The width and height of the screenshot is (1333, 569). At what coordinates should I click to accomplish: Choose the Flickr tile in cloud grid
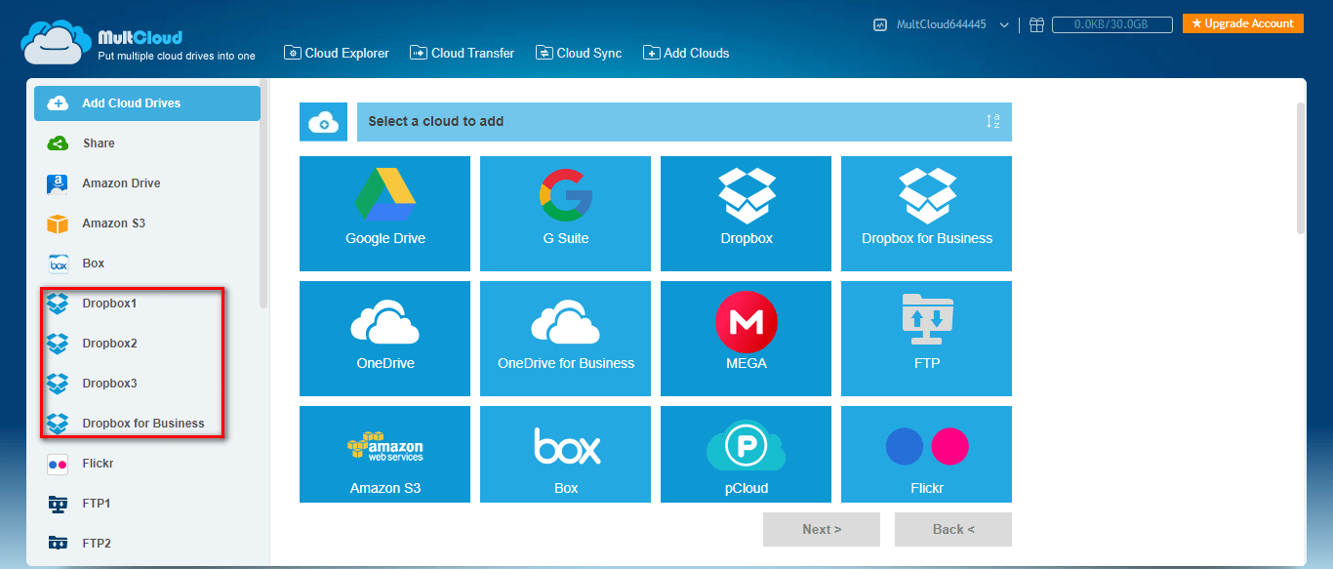point(926,454)
